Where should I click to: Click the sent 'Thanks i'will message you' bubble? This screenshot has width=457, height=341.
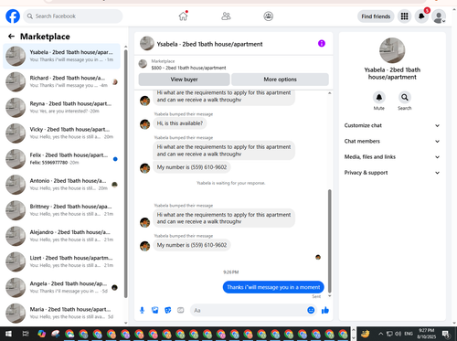click(x=273, y=287)
